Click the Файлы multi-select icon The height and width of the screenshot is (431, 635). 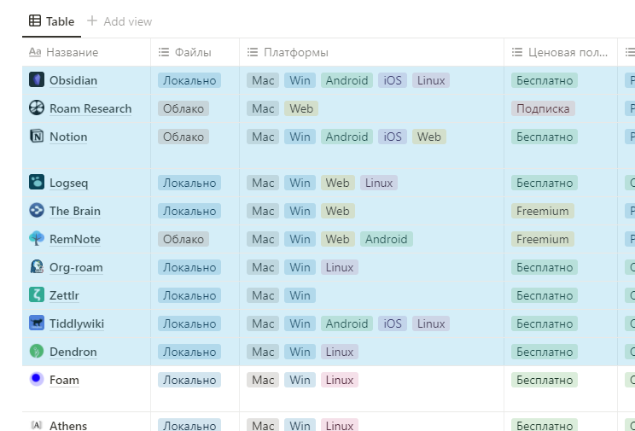tap(164, 52)
